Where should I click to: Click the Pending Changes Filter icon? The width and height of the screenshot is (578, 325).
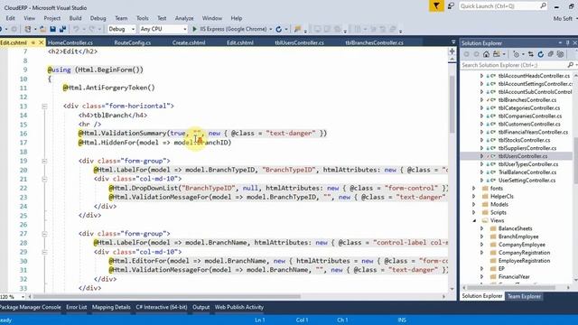[517, 54]
